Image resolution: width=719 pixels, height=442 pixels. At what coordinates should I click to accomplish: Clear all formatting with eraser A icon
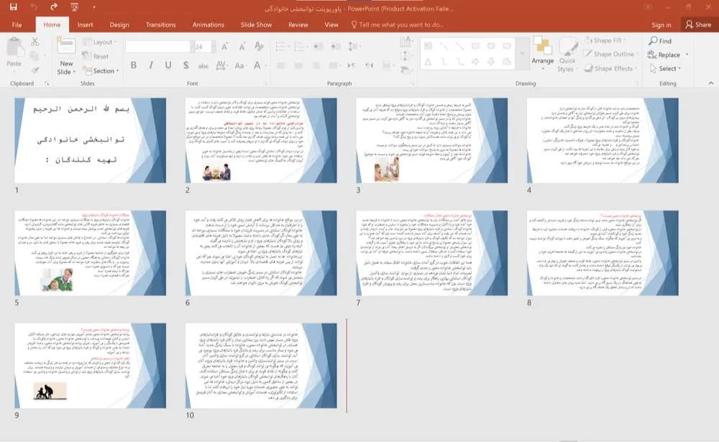(x=259, y=46)
